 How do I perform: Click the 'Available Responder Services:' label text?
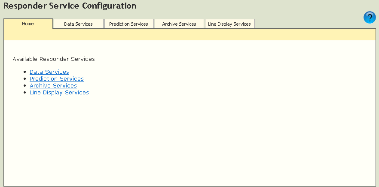(x=55, y=59)
